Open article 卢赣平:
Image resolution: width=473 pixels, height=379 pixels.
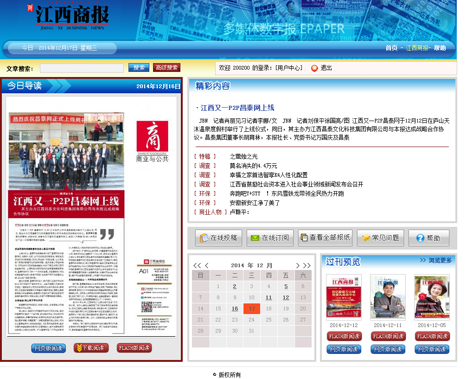point(240,212)
